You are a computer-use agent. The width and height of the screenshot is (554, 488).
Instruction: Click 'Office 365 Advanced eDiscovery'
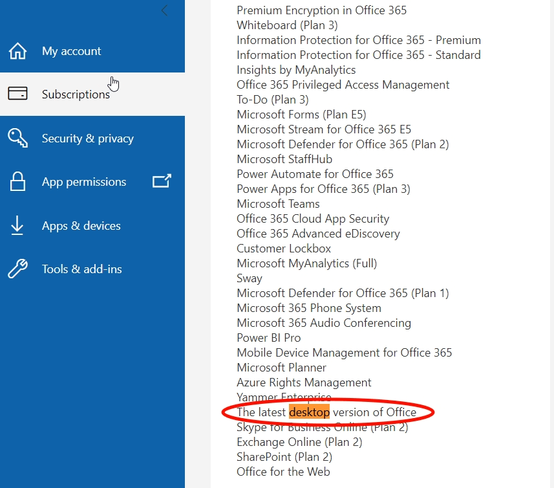318,234
